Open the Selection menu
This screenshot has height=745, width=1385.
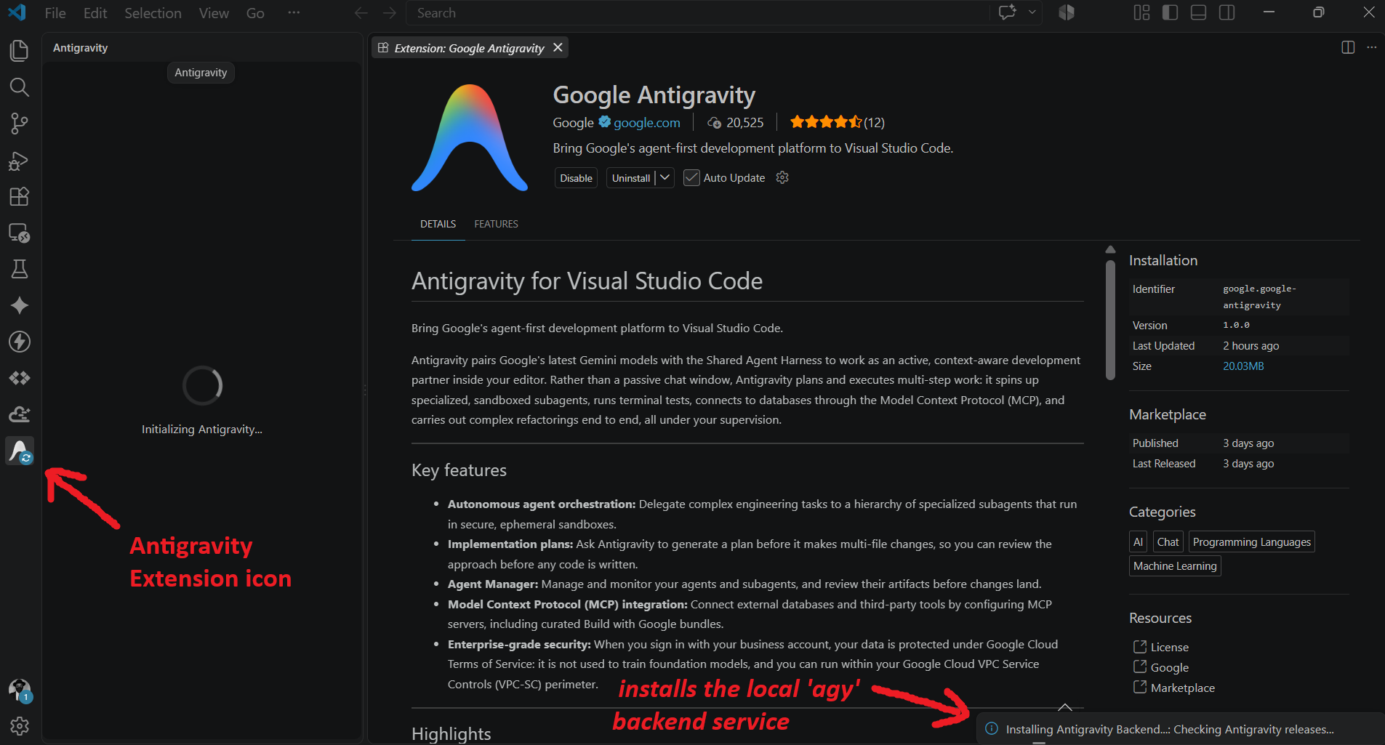pos(153,13)
